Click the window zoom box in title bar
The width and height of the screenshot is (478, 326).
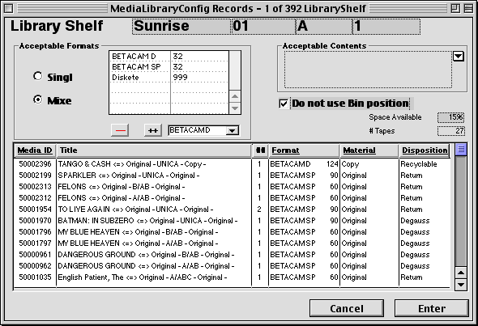click(x=455, y=9)
